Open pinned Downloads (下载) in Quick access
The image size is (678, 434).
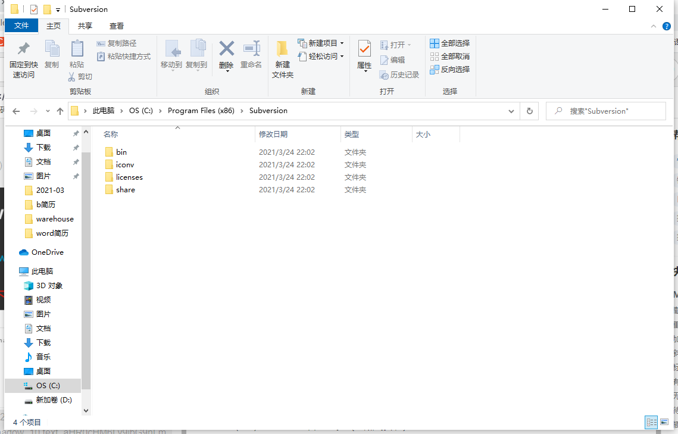(43, 148)
